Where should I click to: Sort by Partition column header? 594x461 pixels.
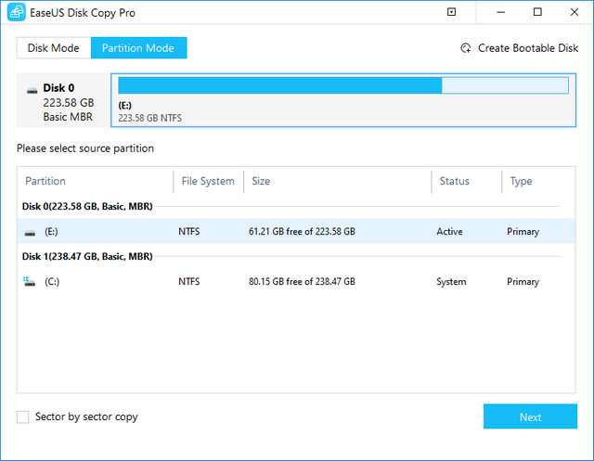(x=45, y=182)
